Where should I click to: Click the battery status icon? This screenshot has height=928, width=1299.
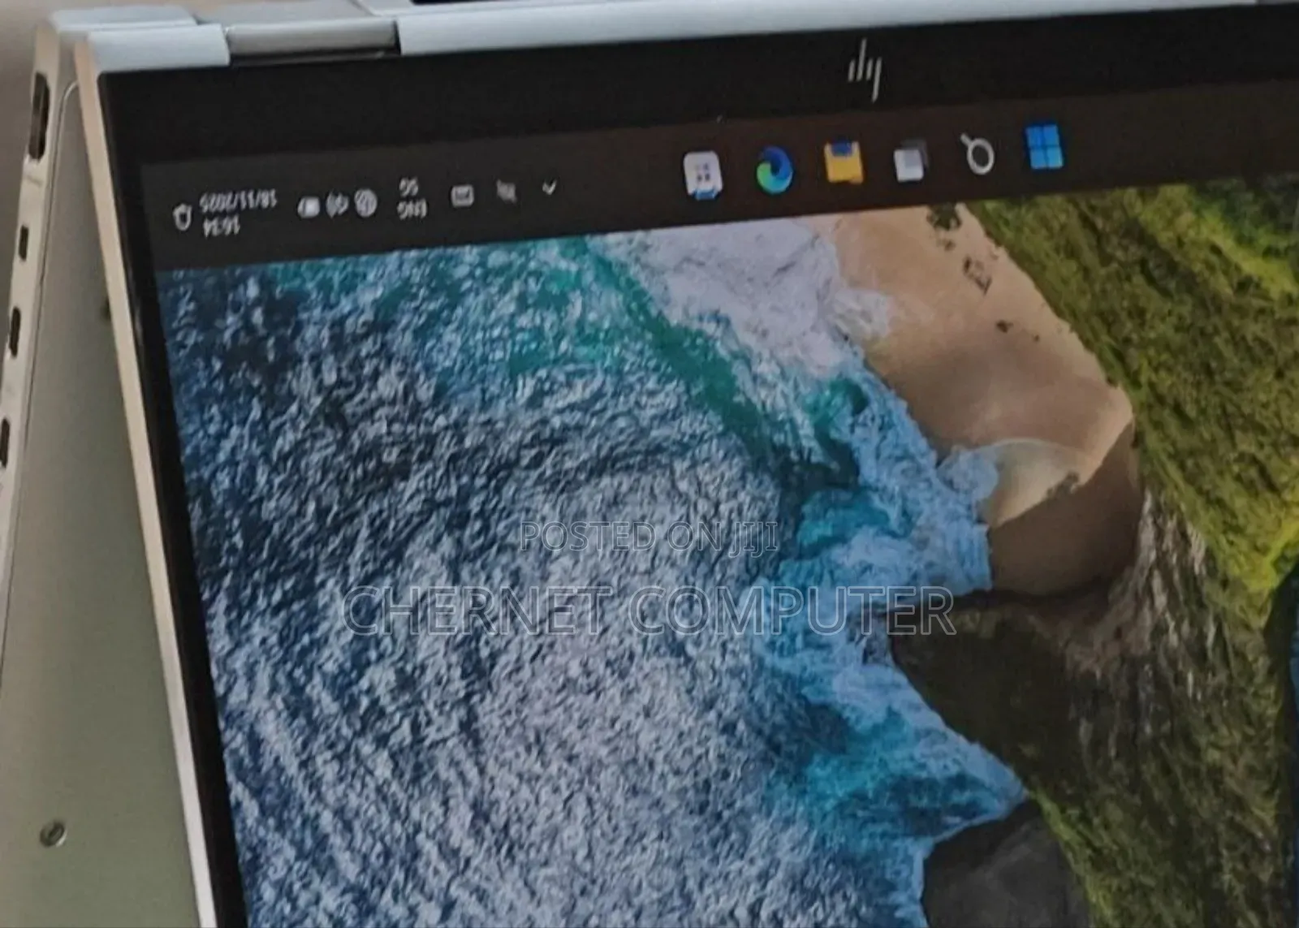point(309,208)
